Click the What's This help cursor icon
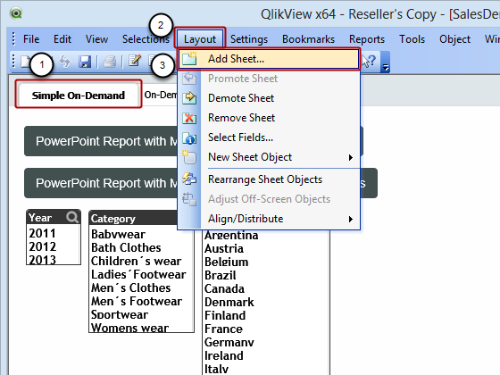This screenshot has height=375, width=500. [370, 61]
